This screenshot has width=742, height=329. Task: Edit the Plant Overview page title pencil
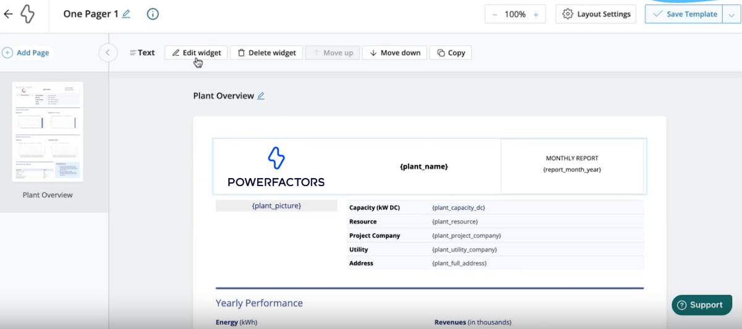261,96
